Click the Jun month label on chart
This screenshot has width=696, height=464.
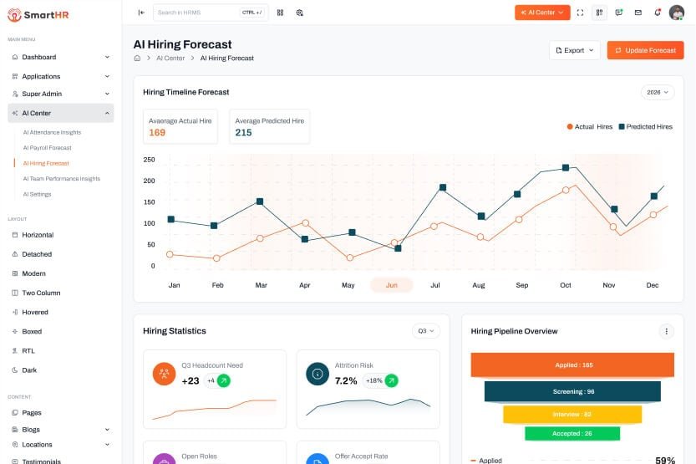[392, 285]
